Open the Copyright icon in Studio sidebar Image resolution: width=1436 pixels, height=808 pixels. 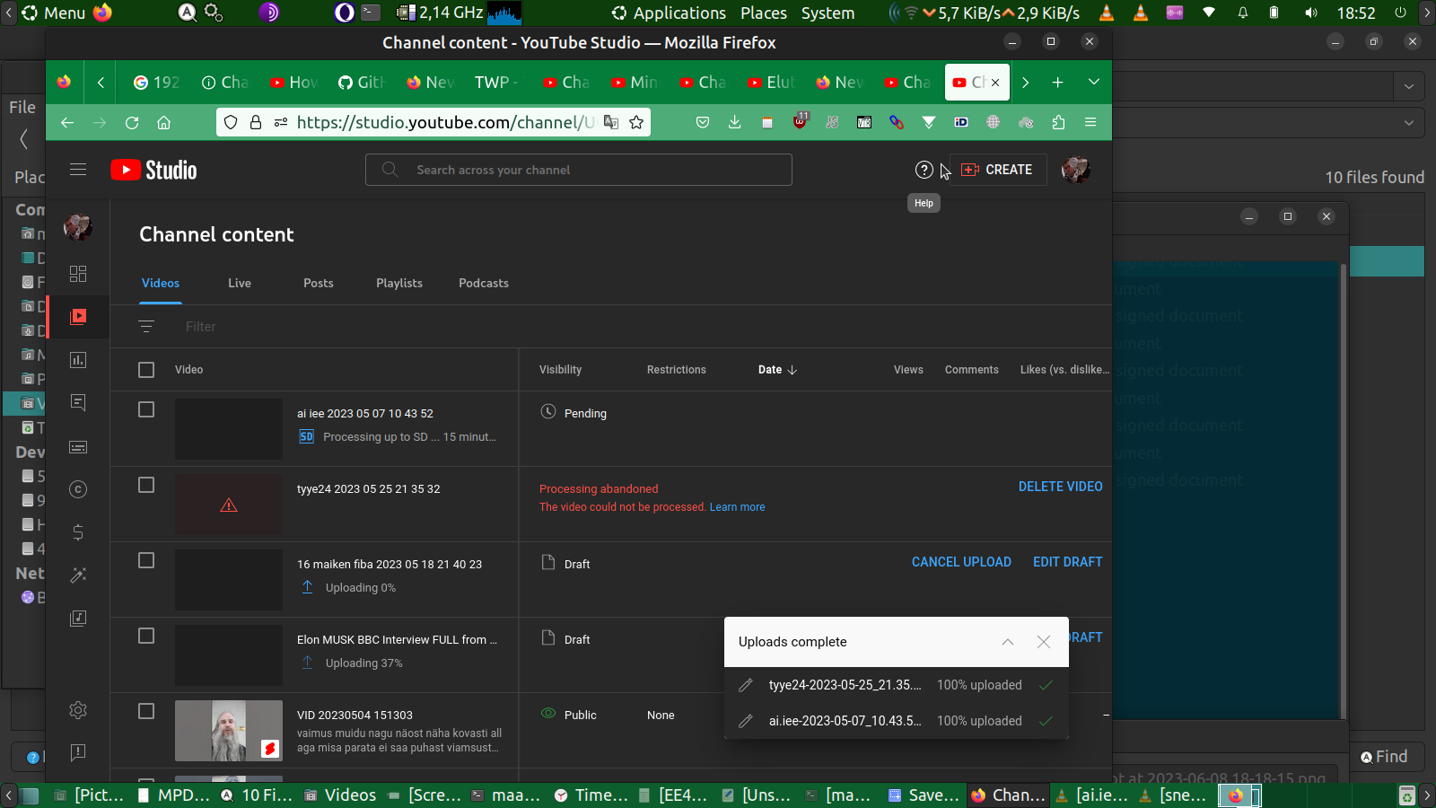[78, 489]
